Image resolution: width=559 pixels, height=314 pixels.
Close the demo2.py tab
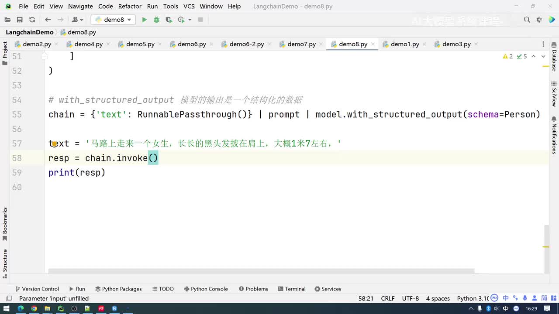click(56, 44)
